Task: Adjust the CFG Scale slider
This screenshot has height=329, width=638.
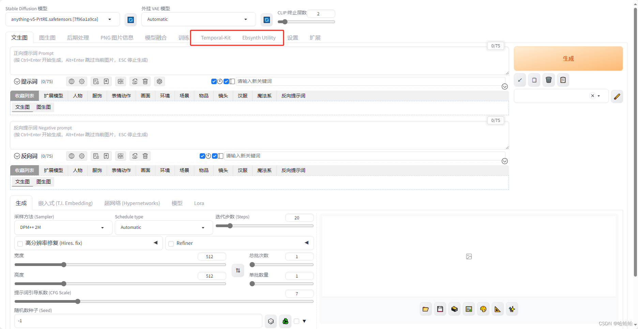Action: [x=164, y=301]
